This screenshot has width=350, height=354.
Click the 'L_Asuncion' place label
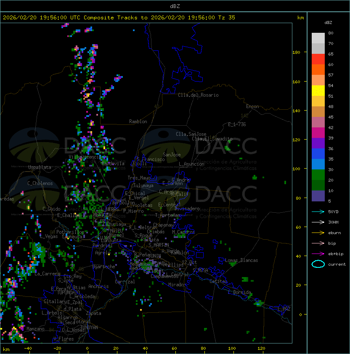coord(191,164)
